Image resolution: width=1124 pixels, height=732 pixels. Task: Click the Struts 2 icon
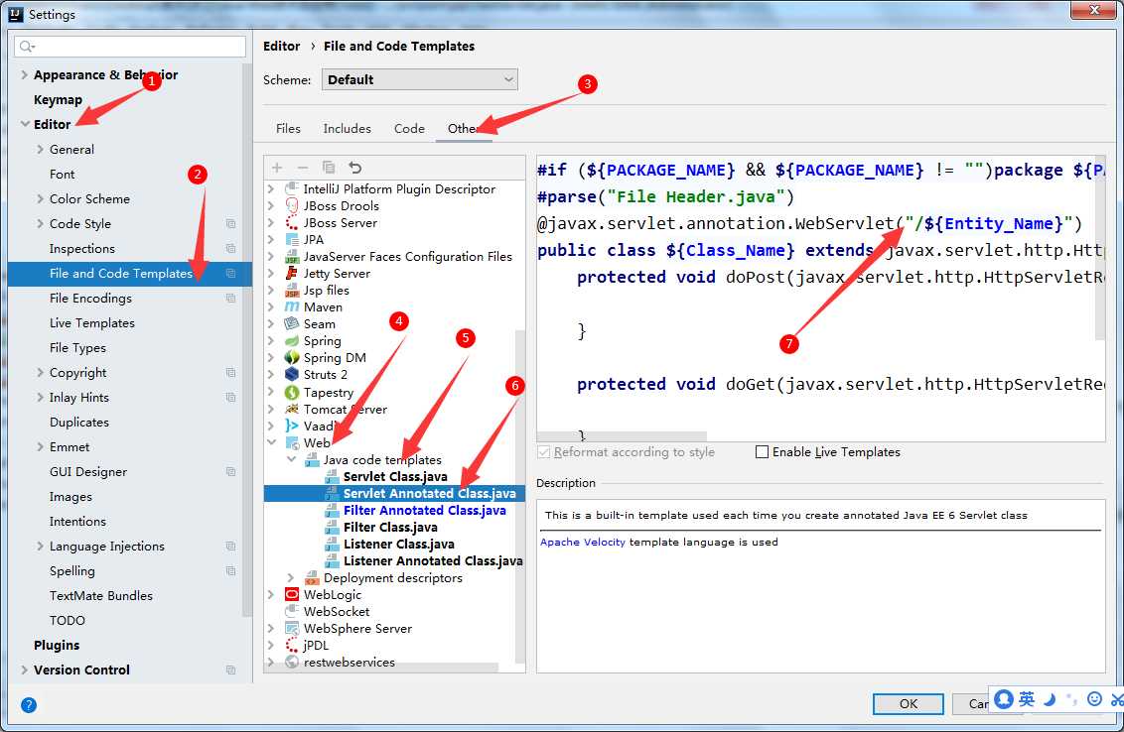(x=292, y=375)
